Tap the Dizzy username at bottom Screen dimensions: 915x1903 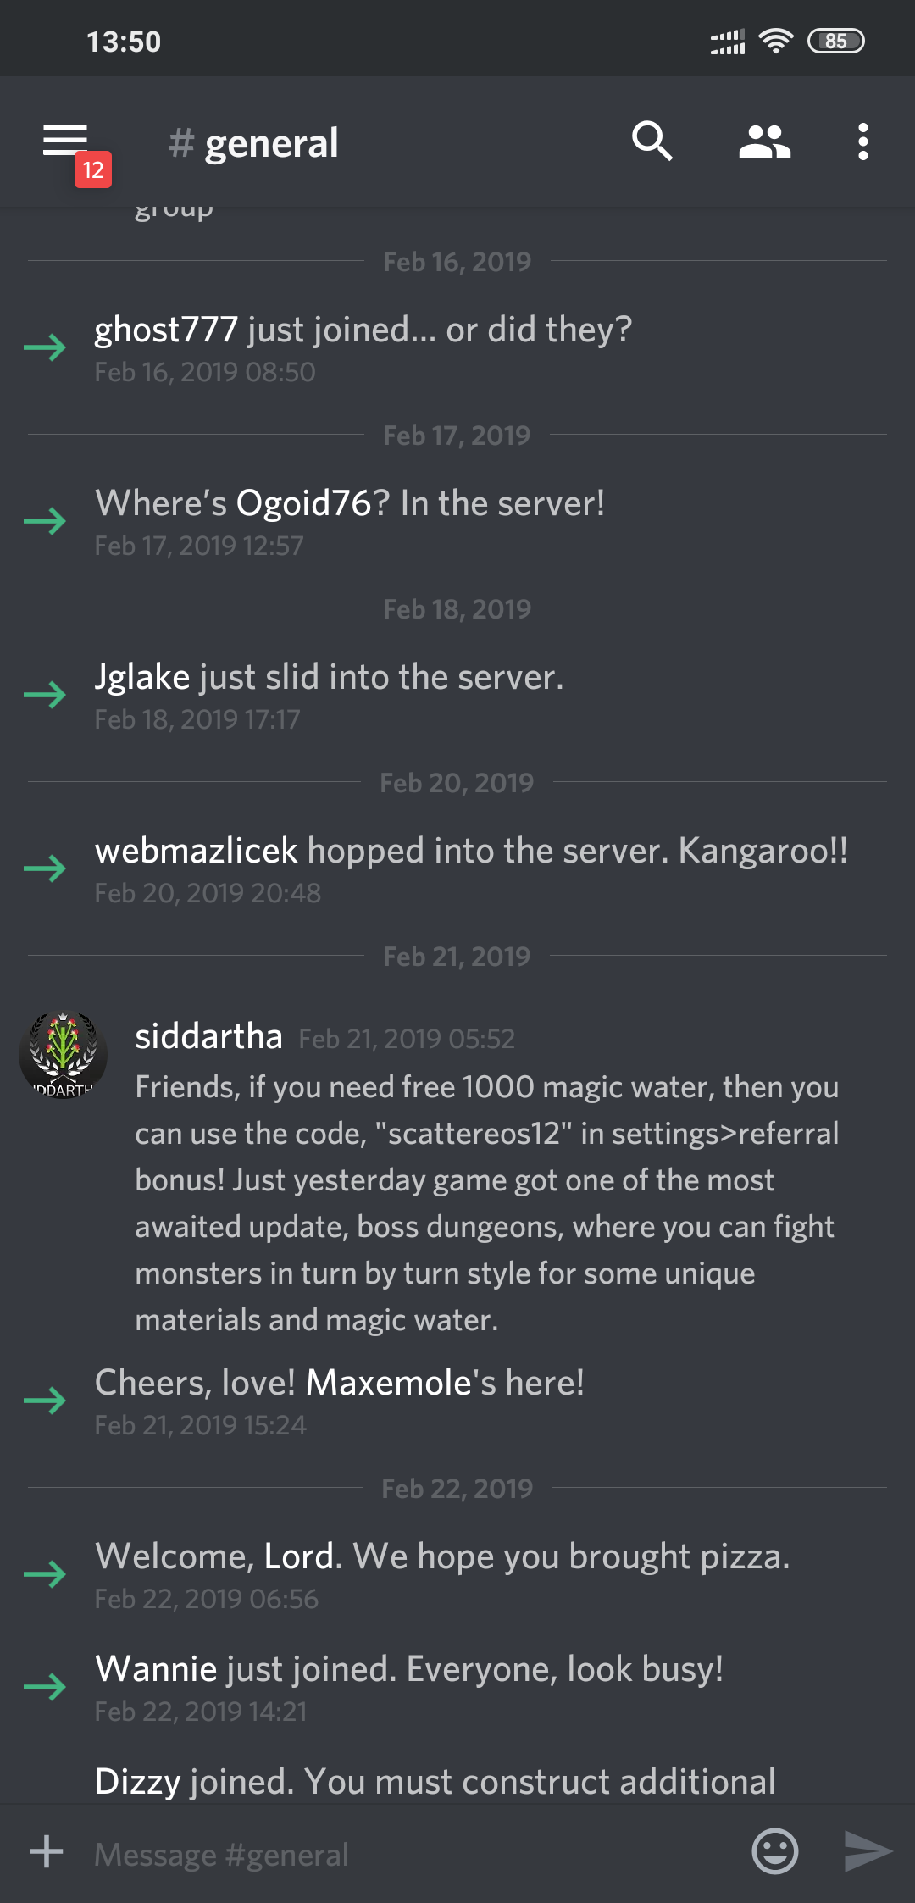click(x=137, y=1782)
